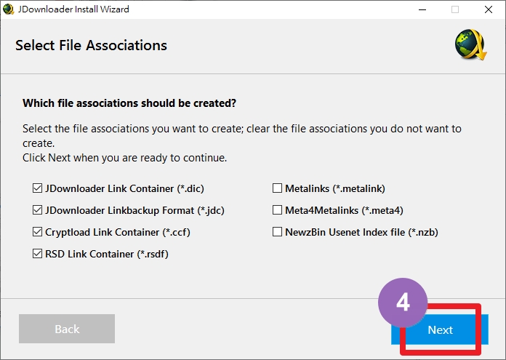Click the Metalinks (*.metalink) label text
The image size is (506, 360).
tap(335, 188)
